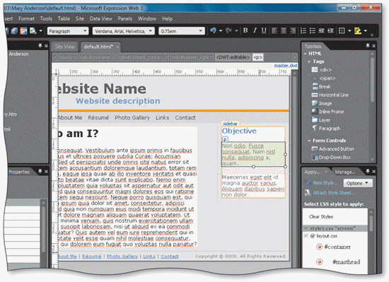Open the Format menu

26,18
